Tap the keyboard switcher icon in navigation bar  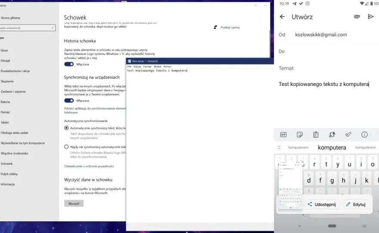point(364,226)
